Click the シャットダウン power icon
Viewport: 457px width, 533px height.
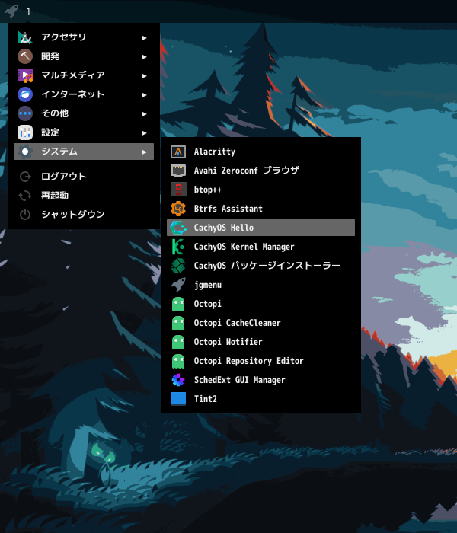tap(25, 215)
